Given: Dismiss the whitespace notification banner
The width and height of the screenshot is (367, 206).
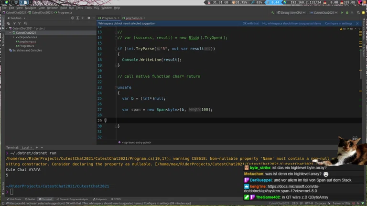Looking at the screenshot, I should (x=357, y=23).
